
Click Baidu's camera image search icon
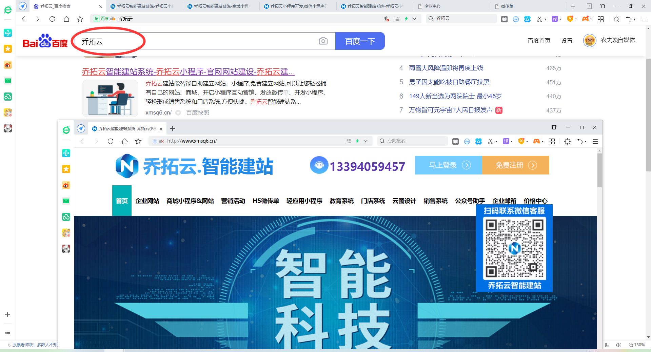(x=323, y=41)
